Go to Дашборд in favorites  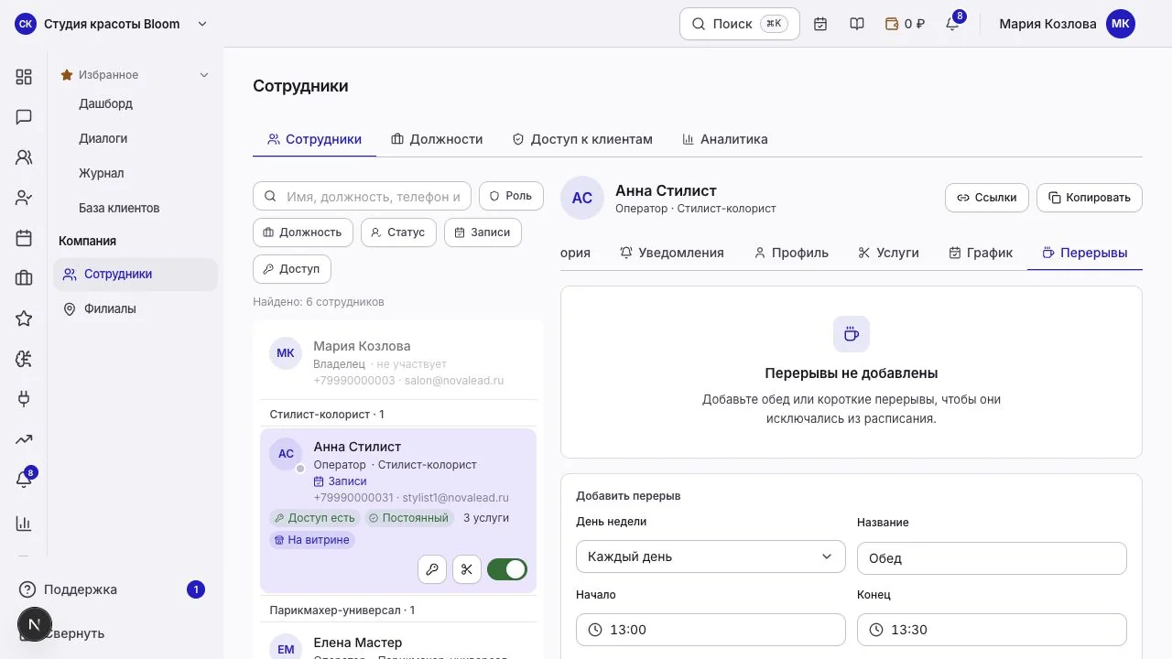click(x=105, y=103)
